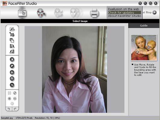The height and width of the screenshot is (120, 160).
Task: Go to the face fitting step icon
Action: 41,13
